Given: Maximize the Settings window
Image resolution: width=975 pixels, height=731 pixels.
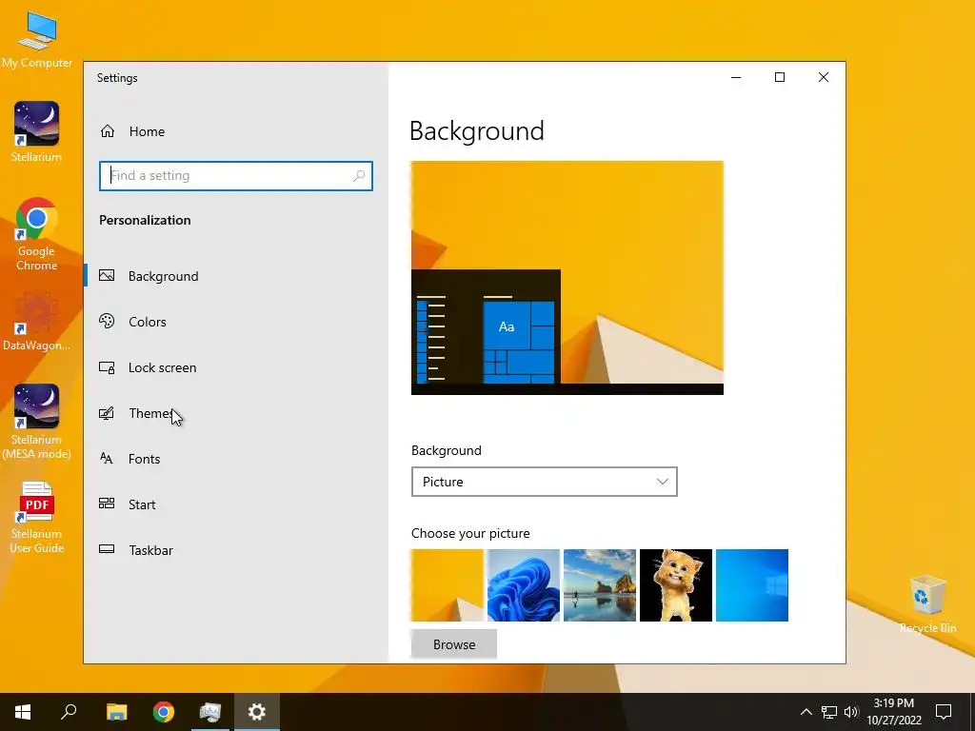Looking at the screenshot, I should coord(780,77).
